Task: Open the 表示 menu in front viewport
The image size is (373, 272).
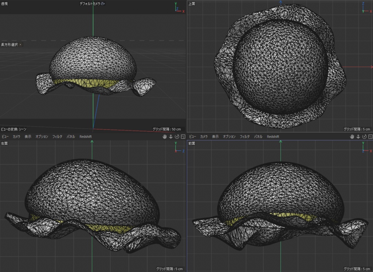Action: coord(216,136)
